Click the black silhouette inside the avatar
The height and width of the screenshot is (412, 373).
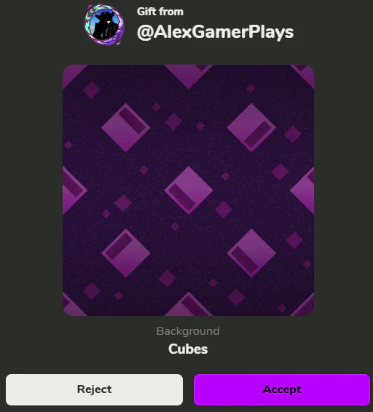pos(104,26)
